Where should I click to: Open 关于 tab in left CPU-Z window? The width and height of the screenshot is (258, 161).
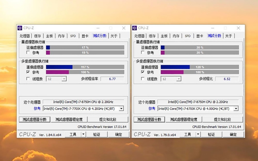click(114, 36)
